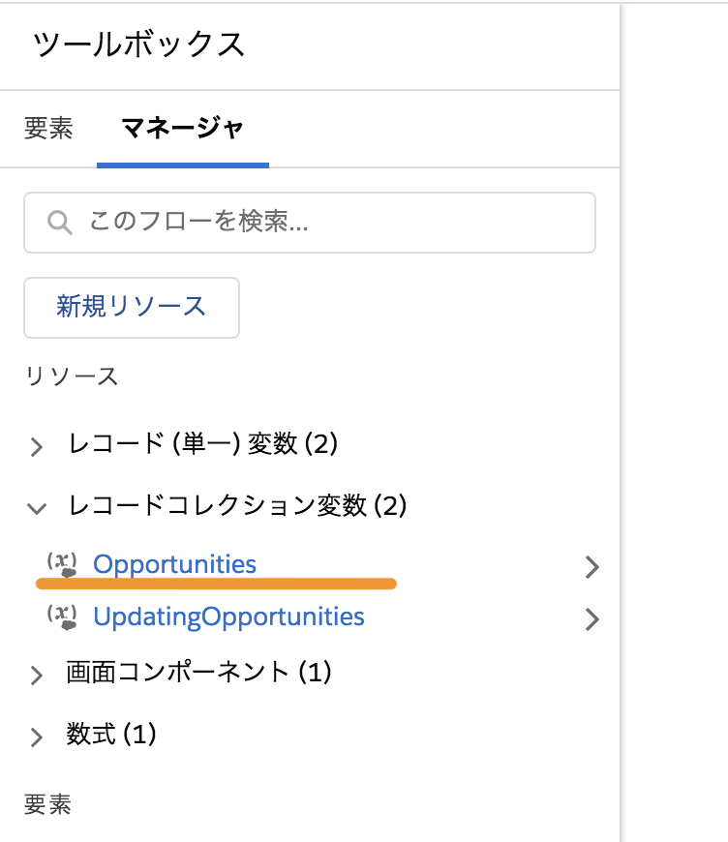Expand the 画面コンポーネント chevron
This screenshot has width=728, height=842.
point(37,675)
